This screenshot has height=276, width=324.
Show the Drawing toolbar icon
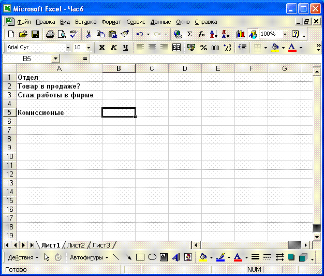click(253, 34)
